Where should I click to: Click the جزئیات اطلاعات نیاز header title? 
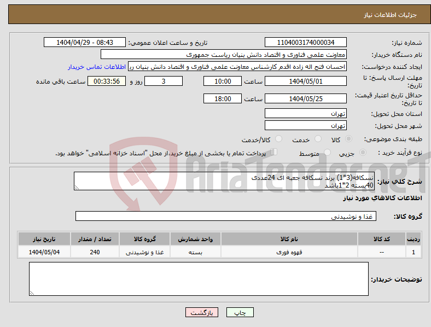click(391, 15)
